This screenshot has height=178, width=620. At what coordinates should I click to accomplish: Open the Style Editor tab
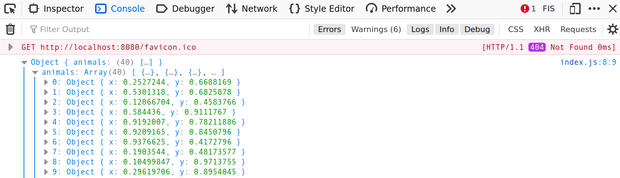coord(322,9)
